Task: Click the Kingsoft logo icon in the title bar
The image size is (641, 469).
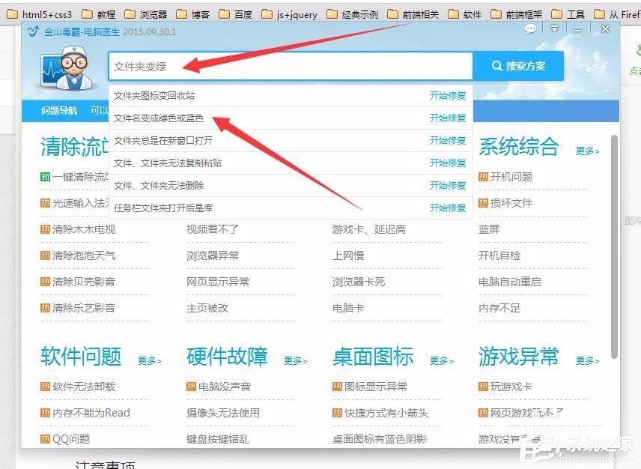Action: click(31, 30)
